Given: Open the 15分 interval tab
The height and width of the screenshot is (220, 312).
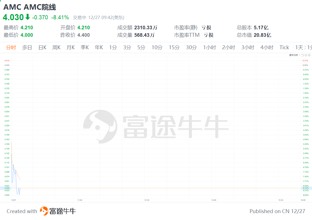Looking at the screenshot, I should click(x=174, y=48).
